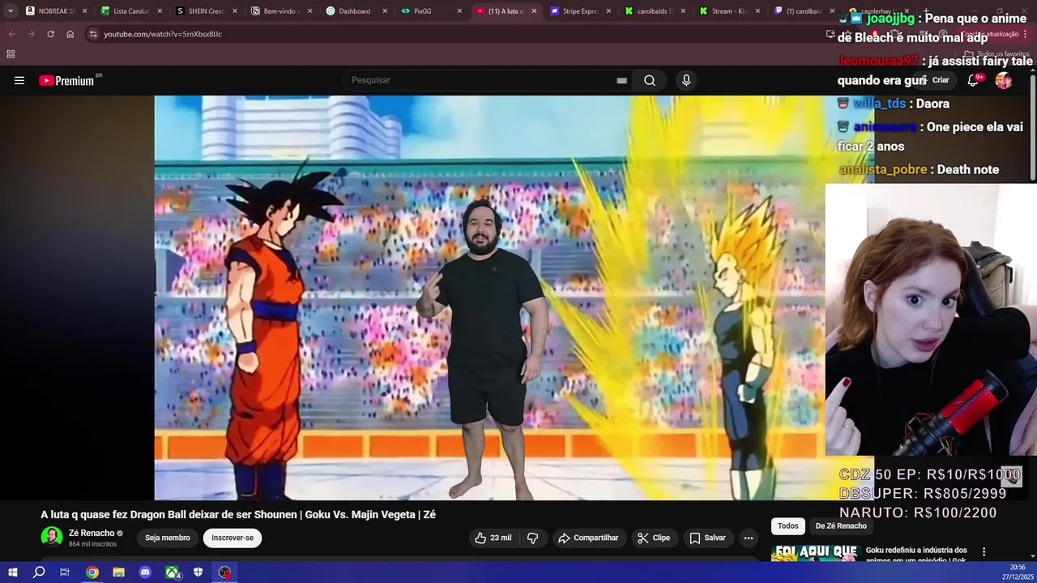
Task: Reload the page in Chrome
Action: point(50,34)
